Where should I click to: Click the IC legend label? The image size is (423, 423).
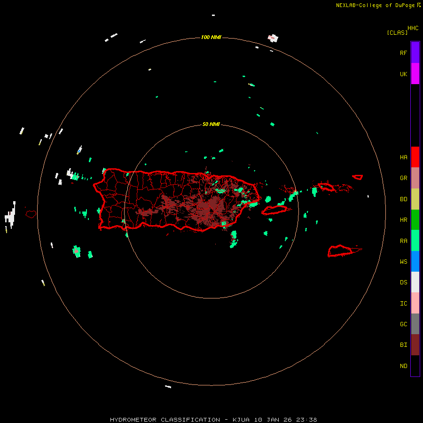pyautogui.click(x=403, y=304)
